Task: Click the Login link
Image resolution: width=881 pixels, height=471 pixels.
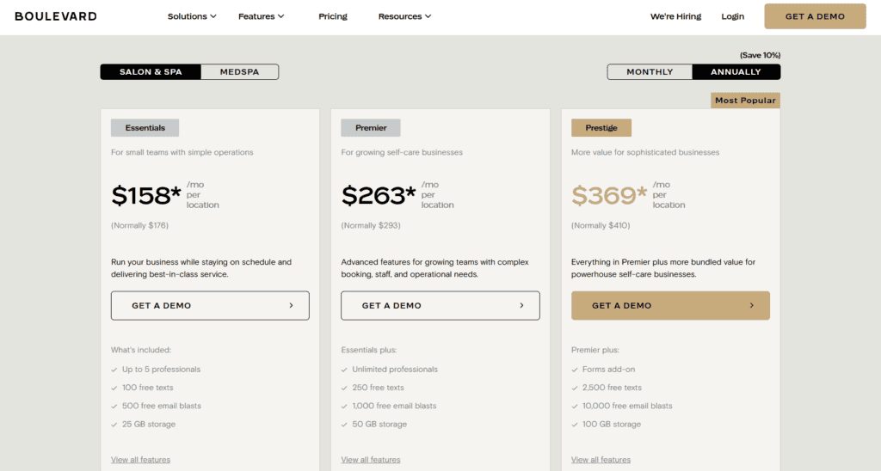Action: 732,16
